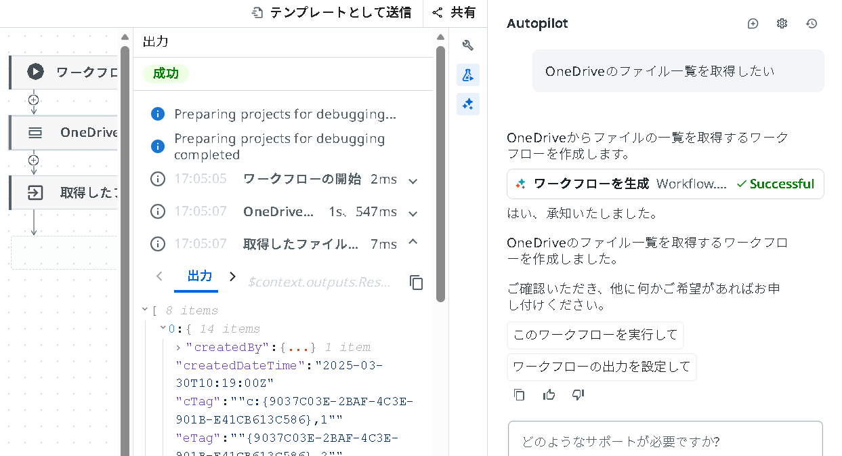Click the canvas vertical scrollbar
This screenshot has height=456, width=842.
125,251
